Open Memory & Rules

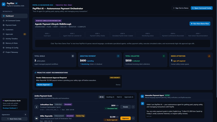[x=14, y=43]
